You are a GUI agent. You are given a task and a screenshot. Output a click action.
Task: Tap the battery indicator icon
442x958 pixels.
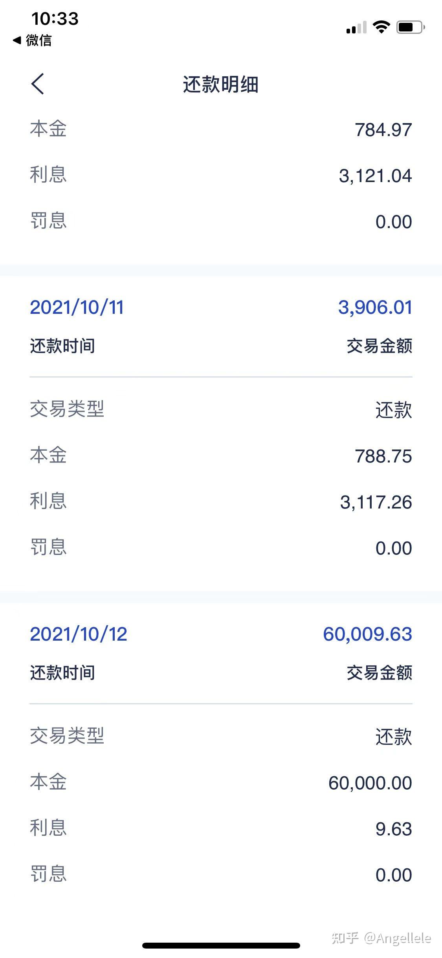410,27
